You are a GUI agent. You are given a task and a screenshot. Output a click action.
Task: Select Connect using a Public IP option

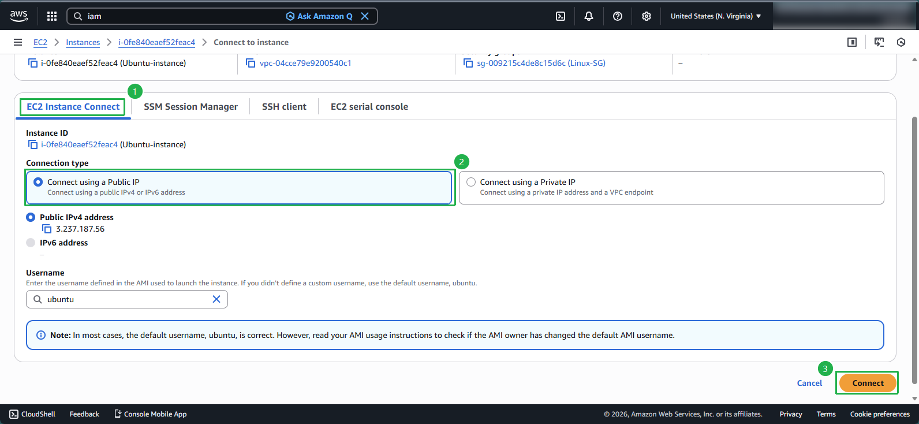pyautogui.click(x=239, y=187)
